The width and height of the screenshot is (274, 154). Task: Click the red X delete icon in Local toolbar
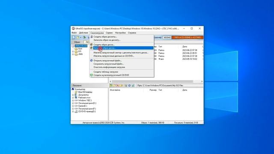118,86
